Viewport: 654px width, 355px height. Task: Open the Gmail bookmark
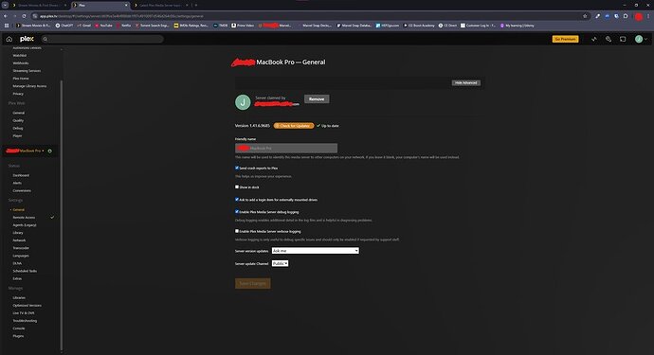click(x=83, y=26)
